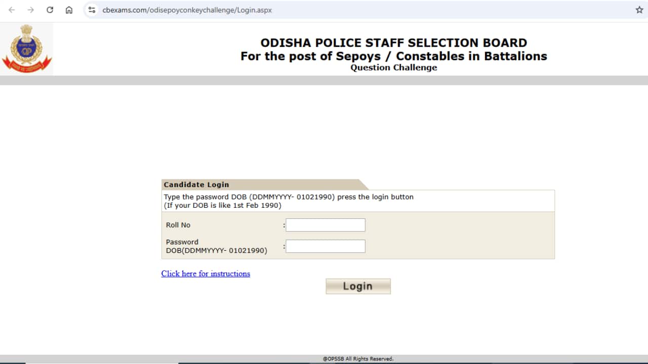Click inside the Roll No input field
648x364 pixels.
click(325, 225)
